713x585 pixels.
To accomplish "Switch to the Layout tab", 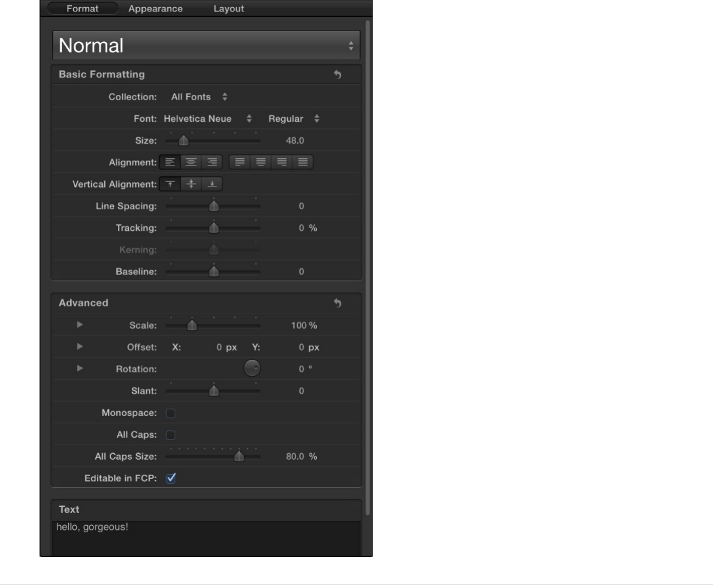I will (x=229, y=8).
